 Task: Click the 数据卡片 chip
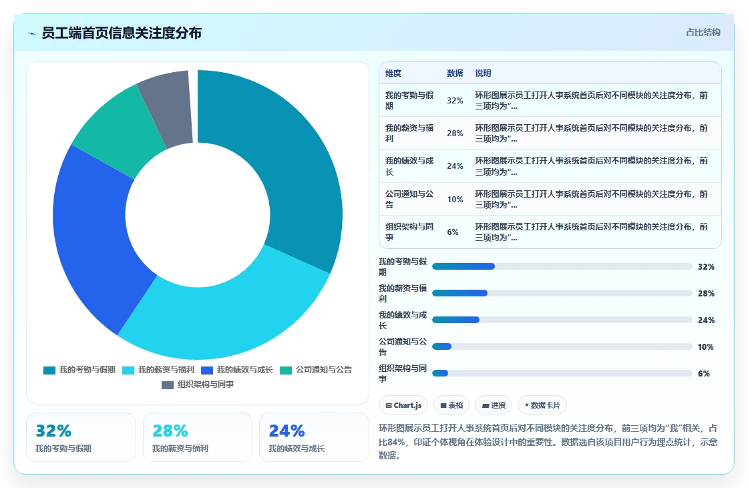542,405
